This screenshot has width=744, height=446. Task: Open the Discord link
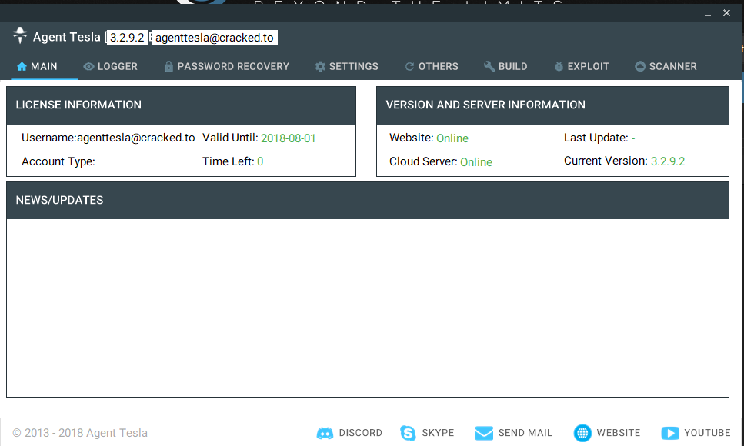[x=360, y=433]
